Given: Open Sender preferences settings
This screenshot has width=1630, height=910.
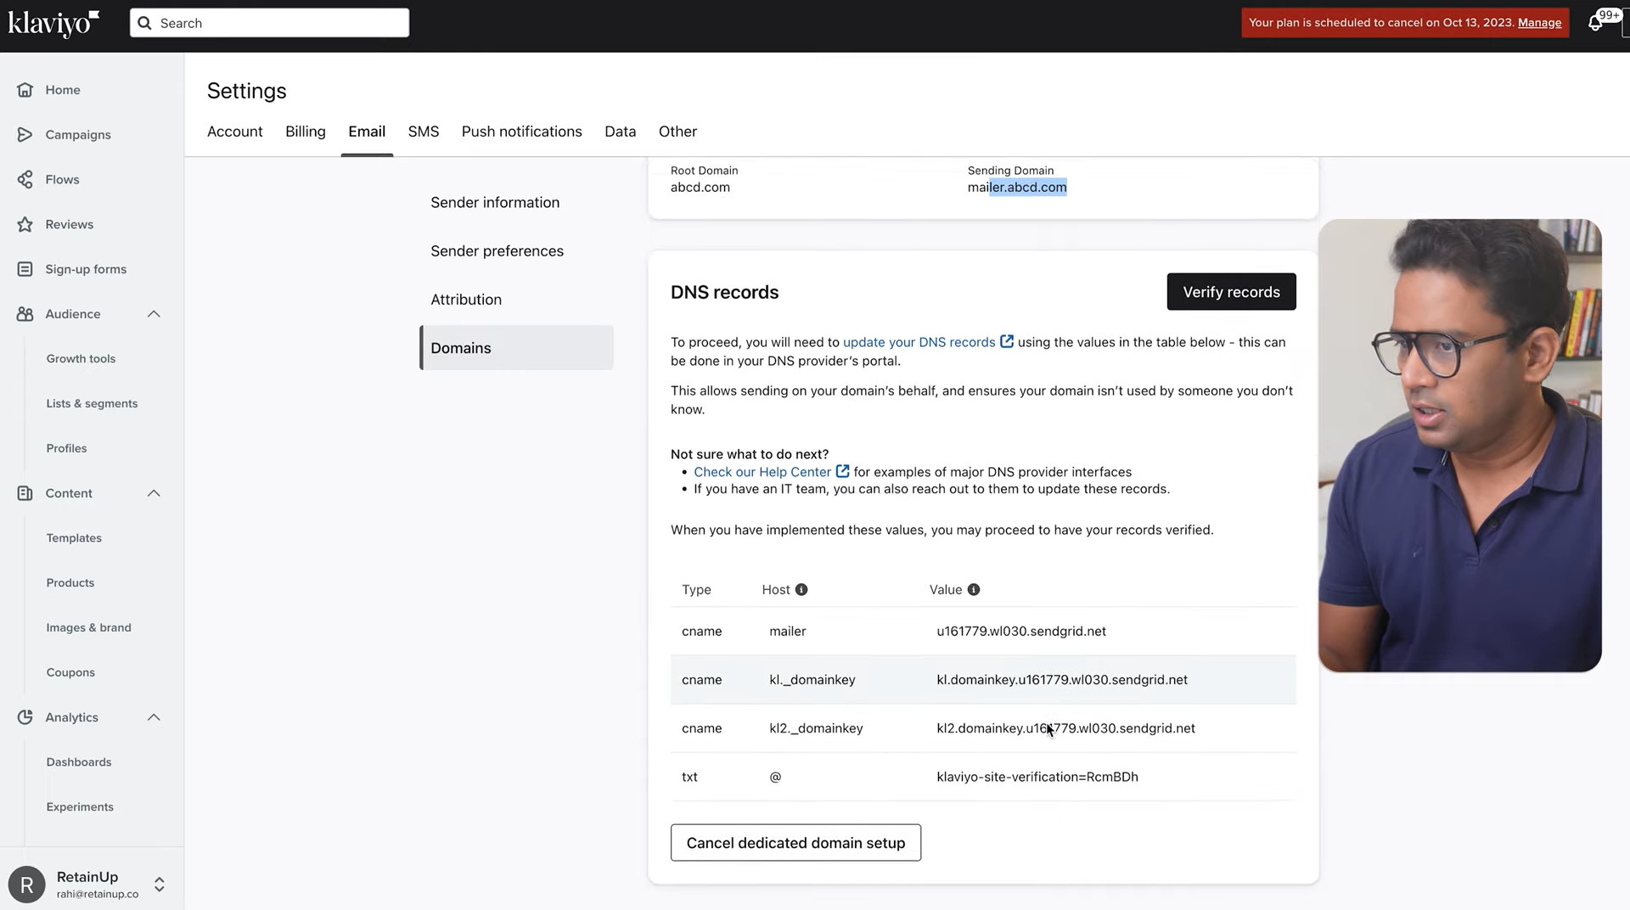Looking at the screenshot, I should pos(497,251).
